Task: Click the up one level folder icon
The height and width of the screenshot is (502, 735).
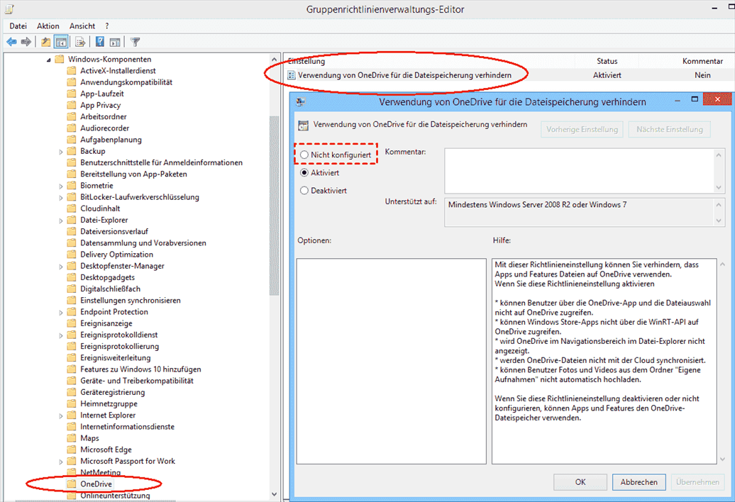Action: click(45, 42)
